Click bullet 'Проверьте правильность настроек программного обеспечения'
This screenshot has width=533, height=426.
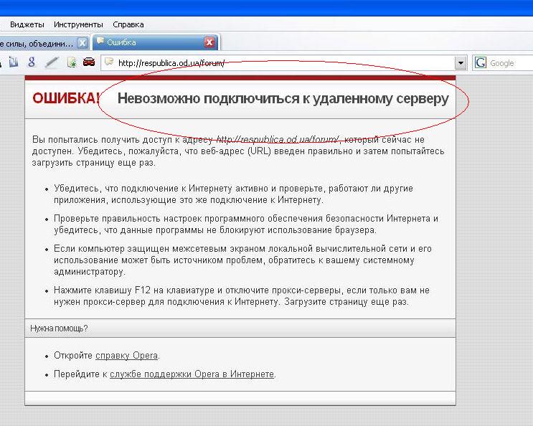pyautogui.click(x=246, y=224)
